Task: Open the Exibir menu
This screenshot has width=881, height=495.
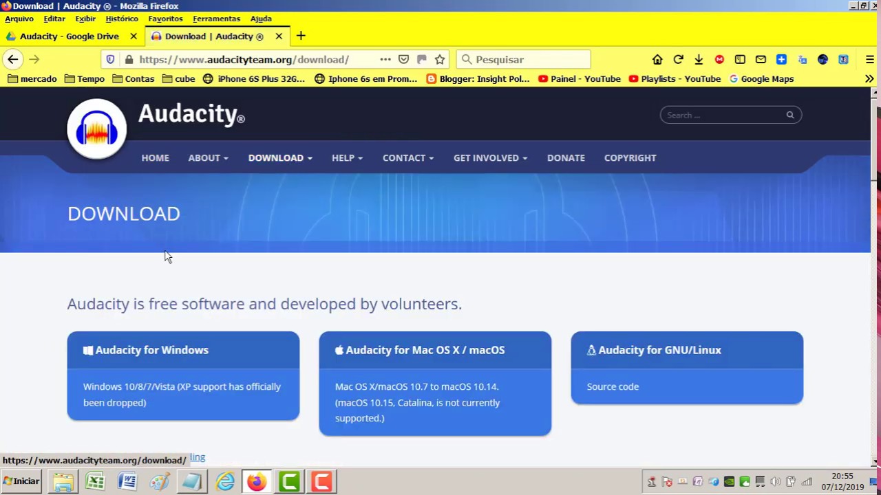Action: pos(85,19)
